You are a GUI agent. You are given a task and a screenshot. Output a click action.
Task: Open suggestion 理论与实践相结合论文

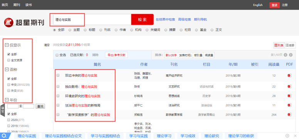coord(63,136)
